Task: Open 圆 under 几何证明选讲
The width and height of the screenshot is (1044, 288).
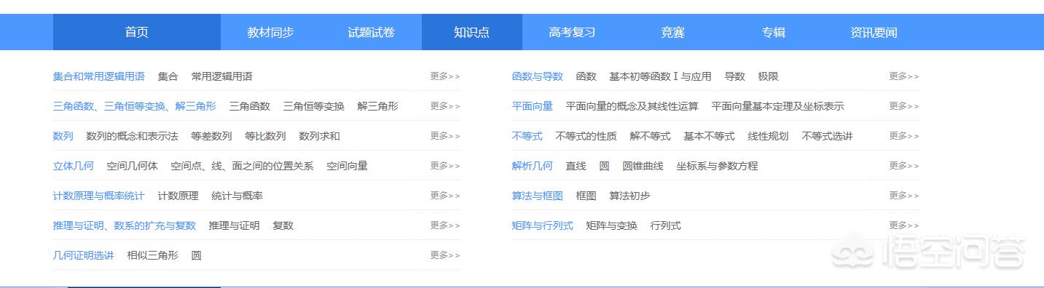Action: tap(197, 255)
